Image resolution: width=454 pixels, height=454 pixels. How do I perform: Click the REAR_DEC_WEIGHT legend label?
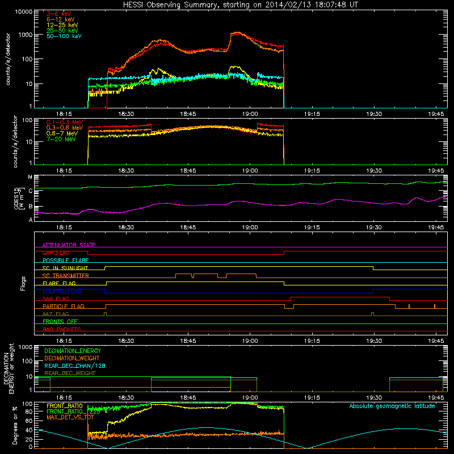coord(70,373)
